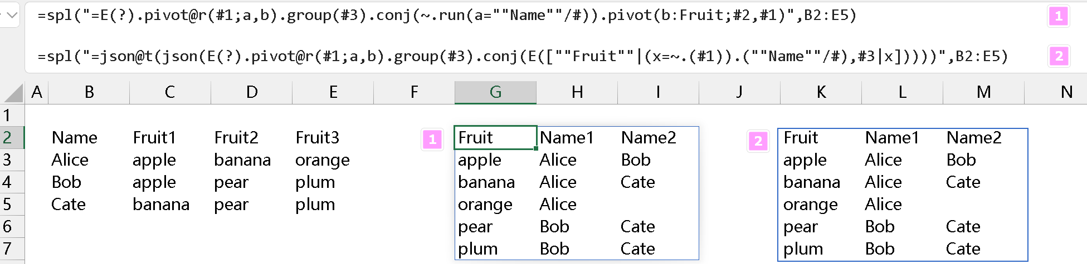Click the pink badge 2 beside second formula
1087x264 pixels.
(x=1059, y=56)
